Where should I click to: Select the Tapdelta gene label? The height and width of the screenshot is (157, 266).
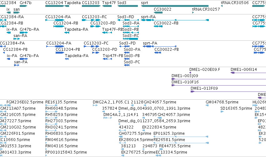pyautogui.click(x=73, y=3)
